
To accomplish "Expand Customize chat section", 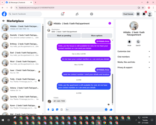I will [x=134, y=51].
